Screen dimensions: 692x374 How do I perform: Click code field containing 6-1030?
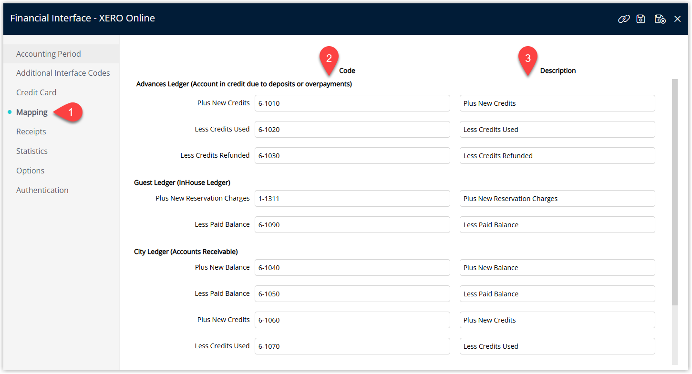tap(352, 155)
